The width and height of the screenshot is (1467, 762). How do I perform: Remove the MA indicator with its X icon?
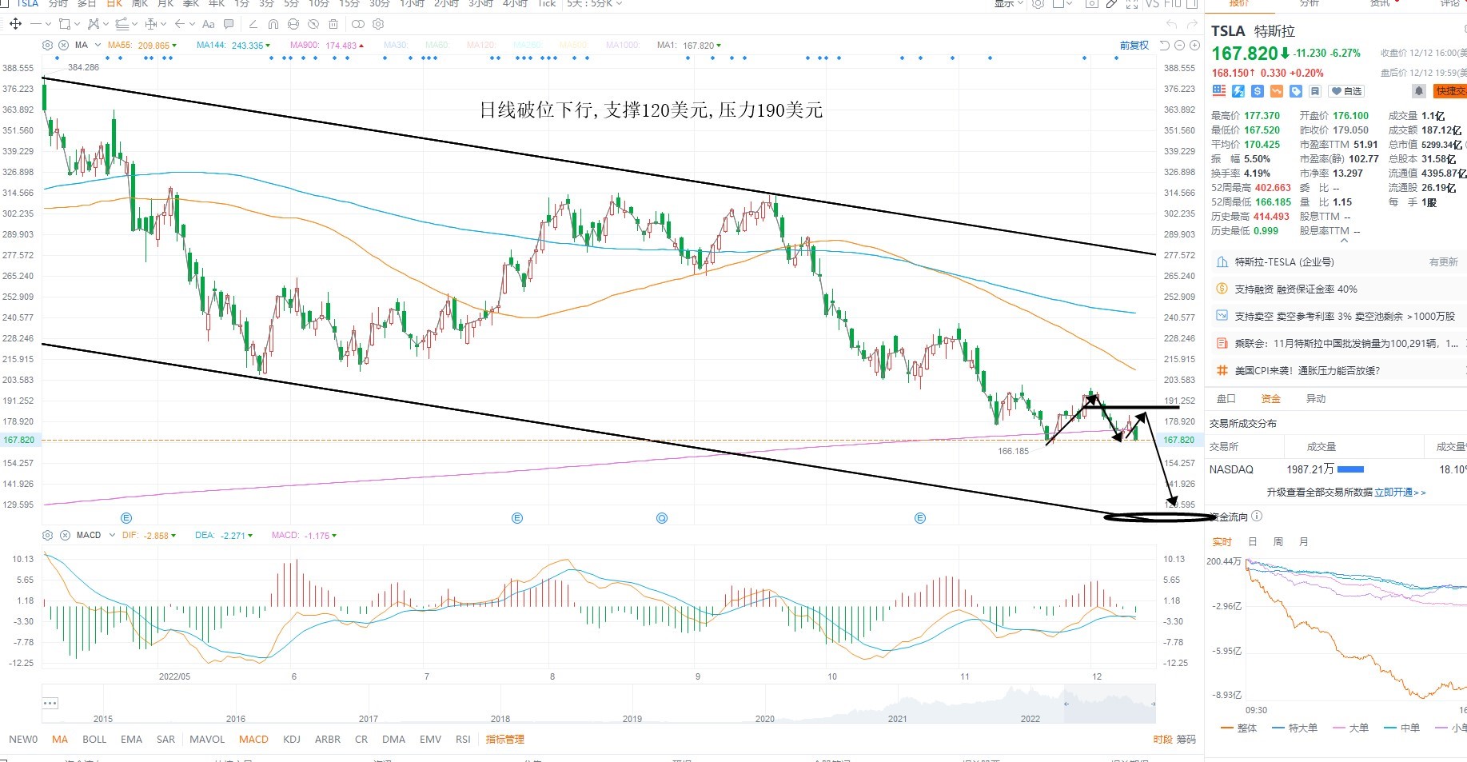pos(64,45)
